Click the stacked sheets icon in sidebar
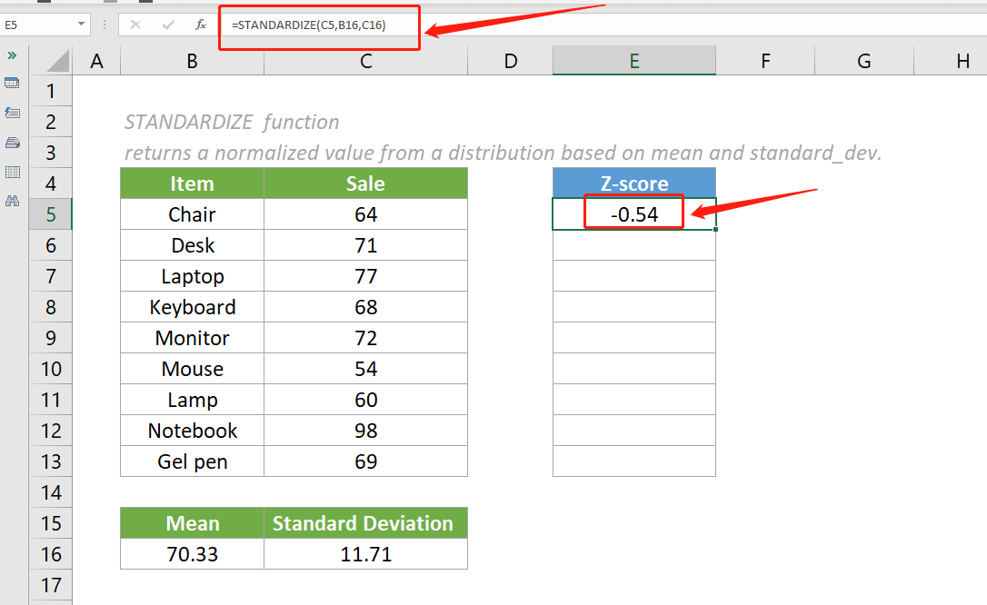The height and width of the screenshot is (605, 987). coord(12,143)
